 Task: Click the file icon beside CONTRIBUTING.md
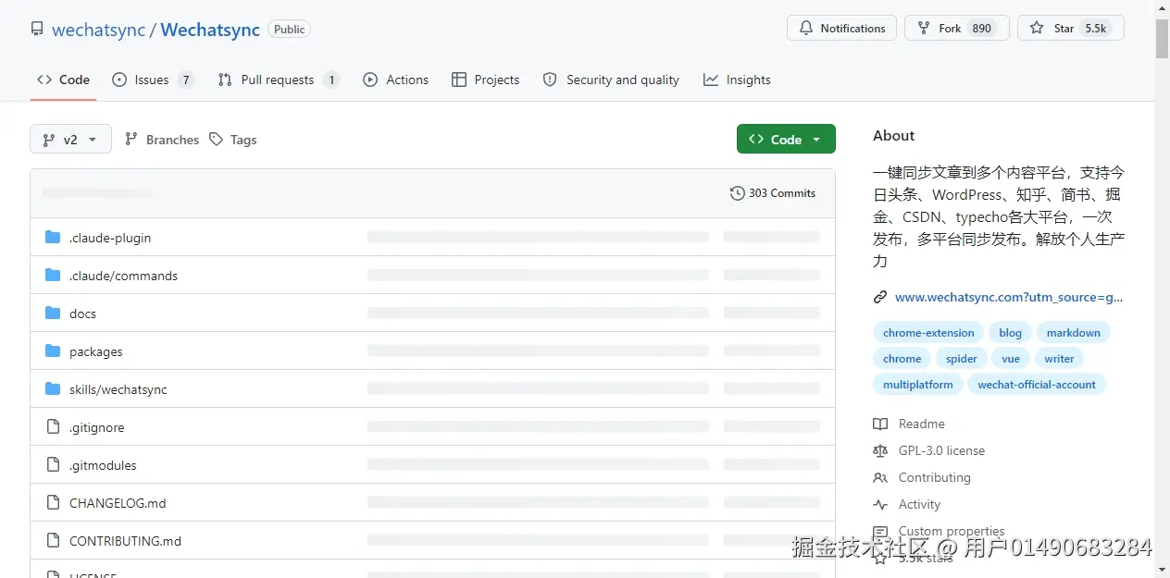click(x=53, y=541)
